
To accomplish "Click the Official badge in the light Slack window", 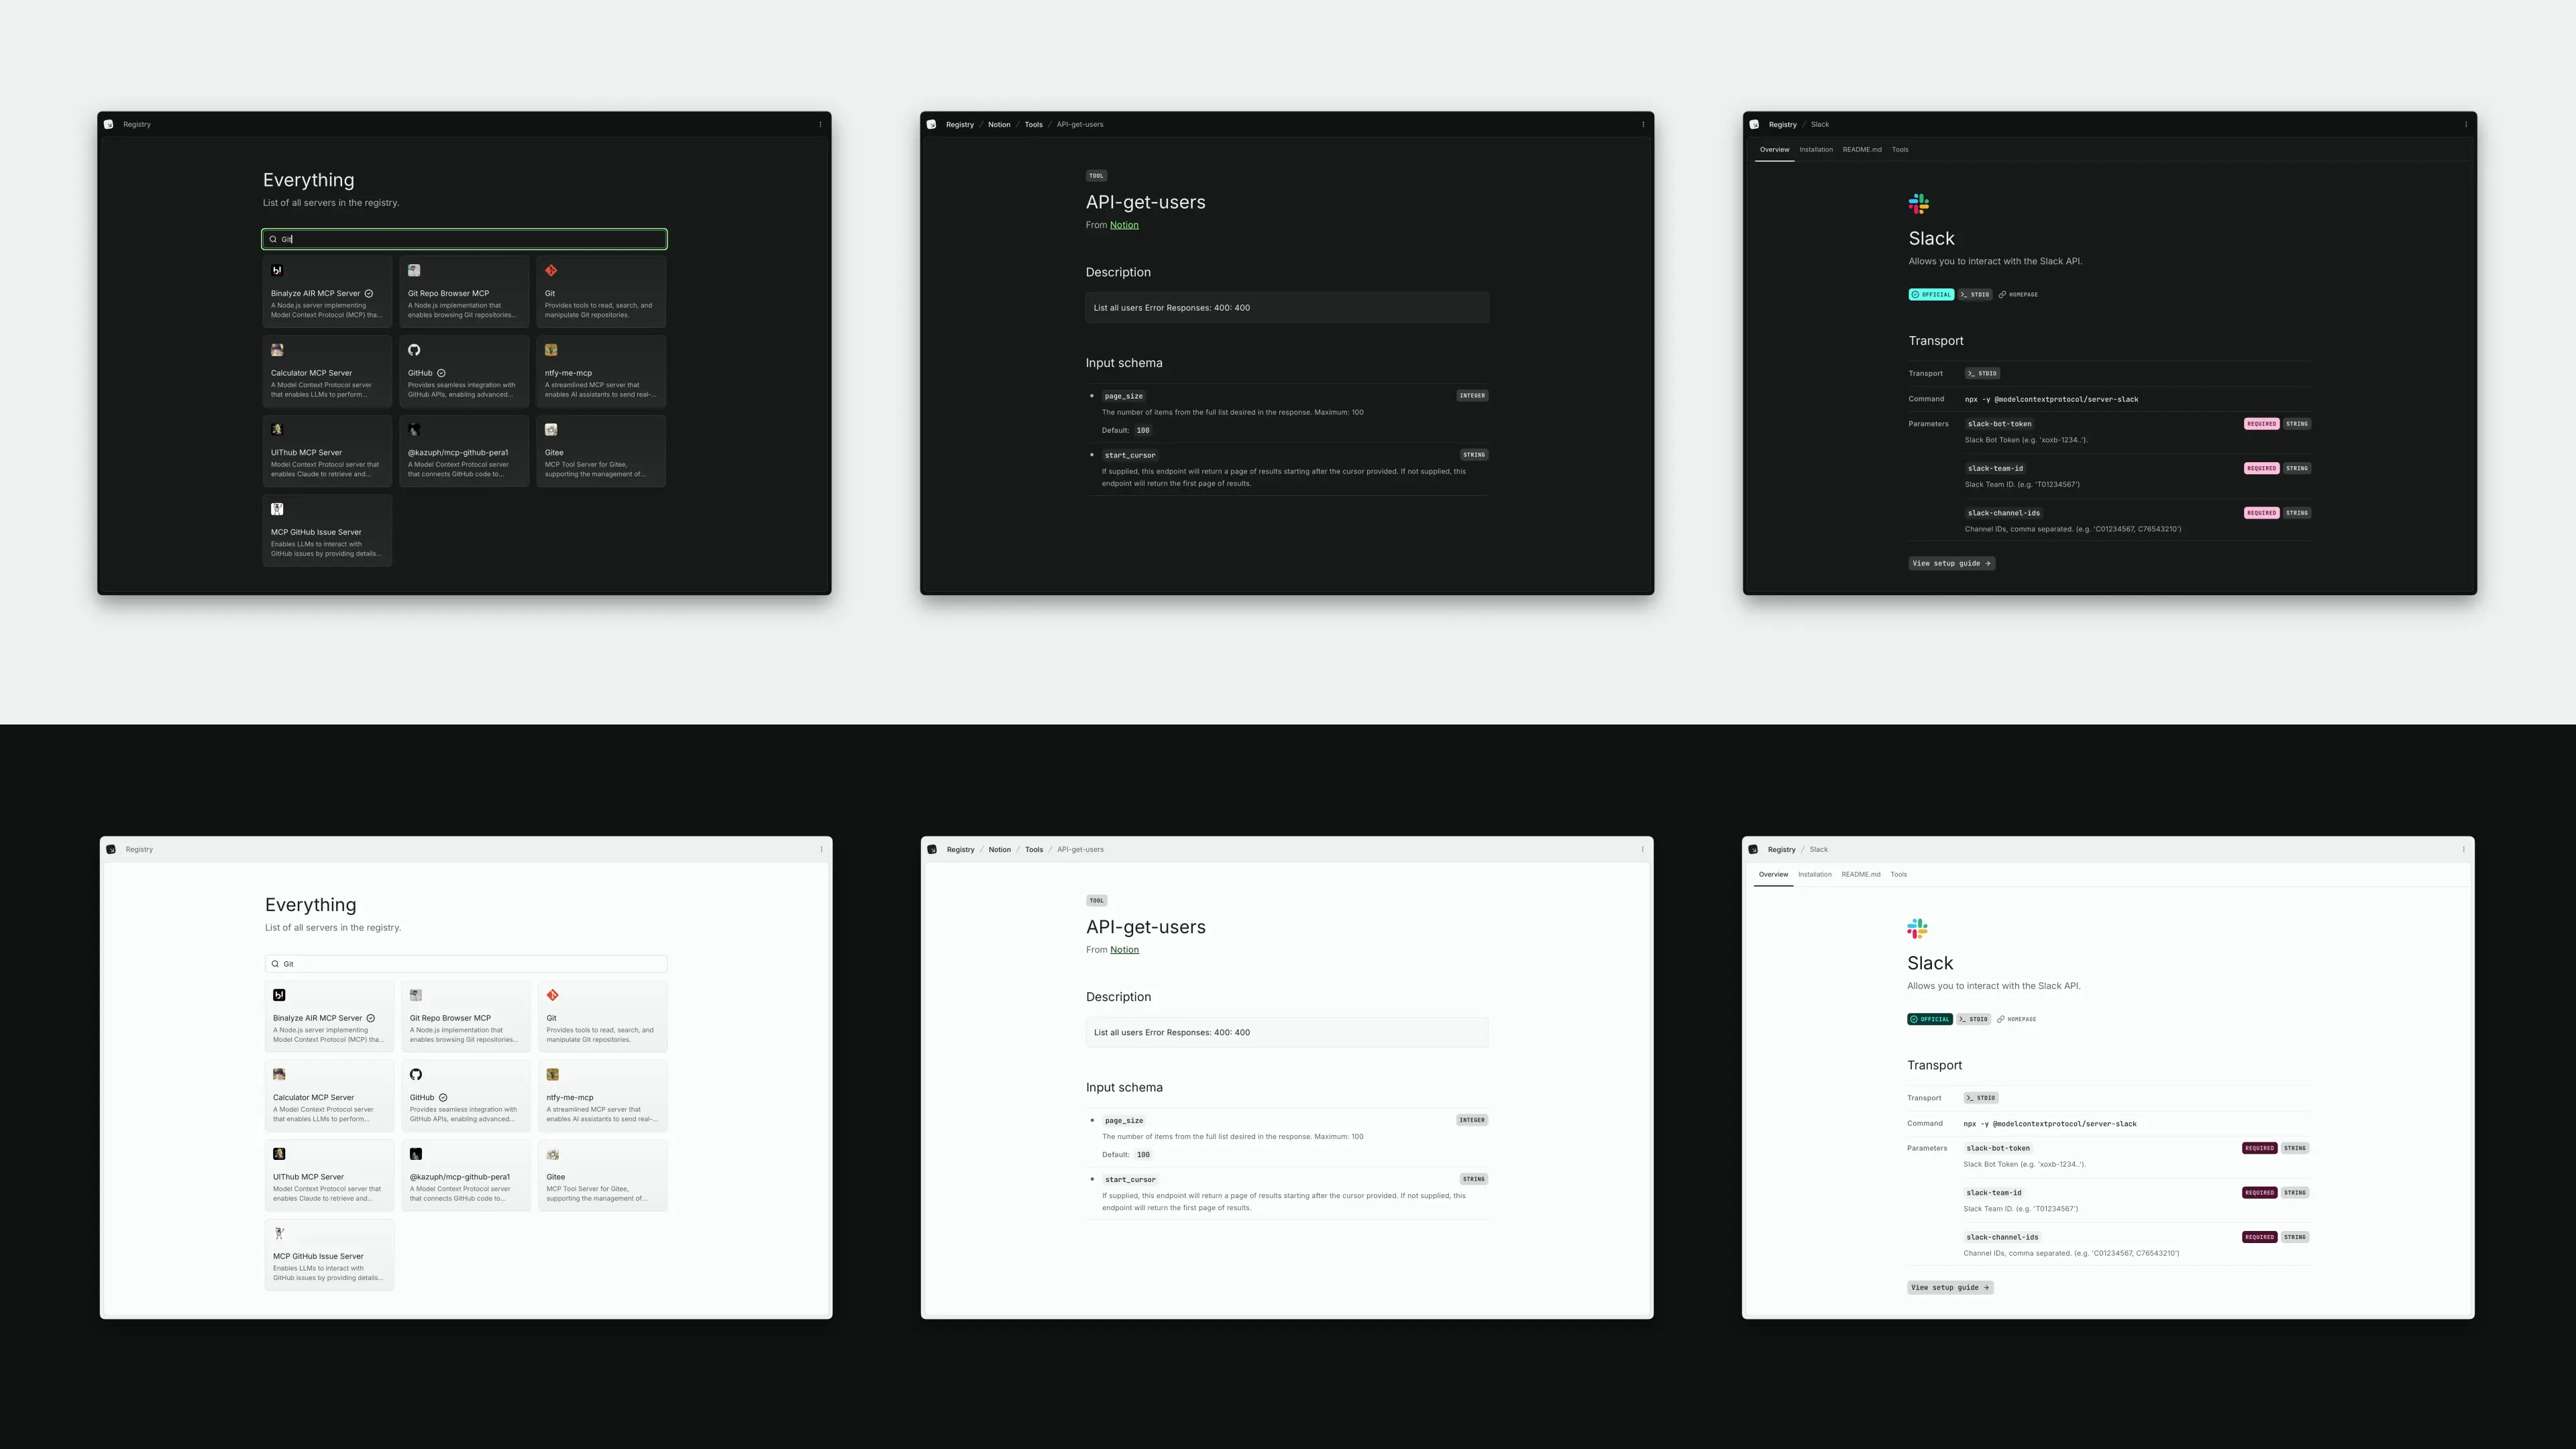I will tap(1929, 1020).
